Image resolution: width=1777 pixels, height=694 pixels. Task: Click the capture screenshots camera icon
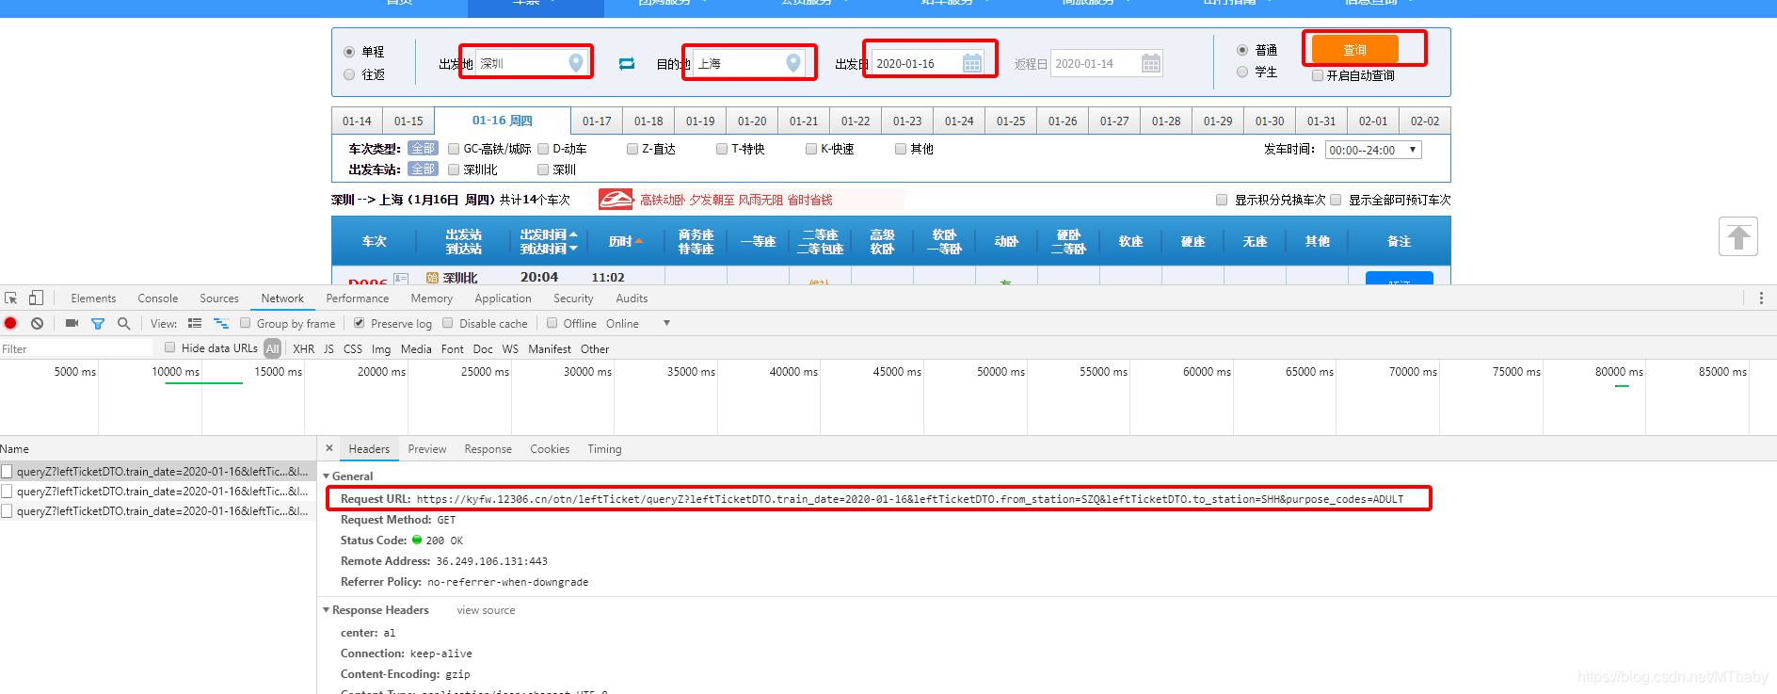(72, 323)
